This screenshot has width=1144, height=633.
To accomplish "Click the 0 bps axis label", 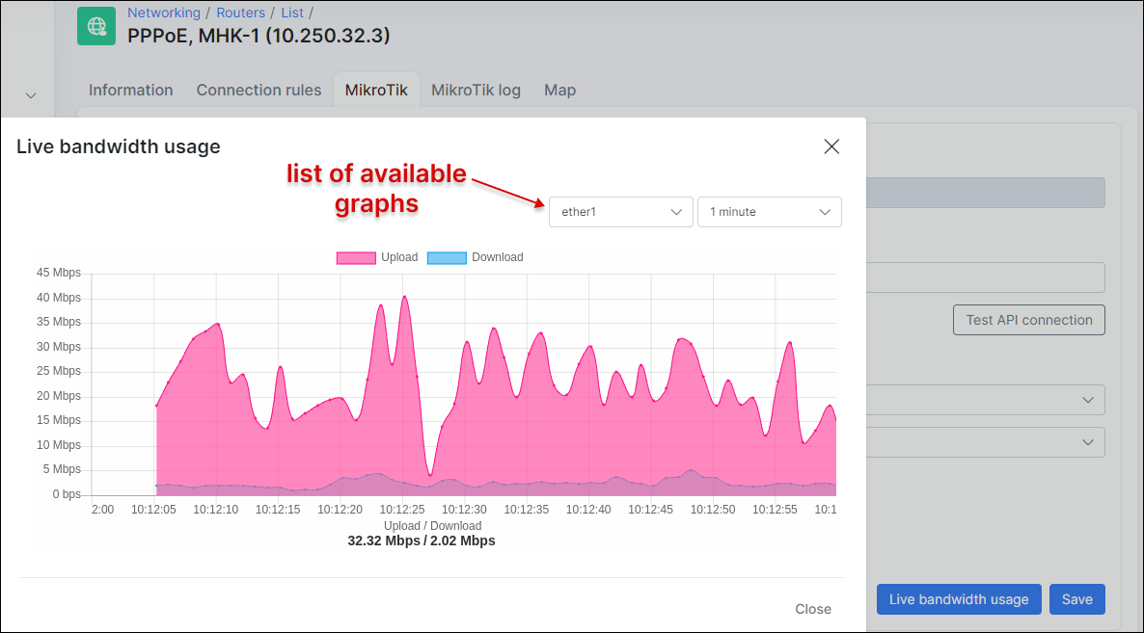I will point(67,494).
